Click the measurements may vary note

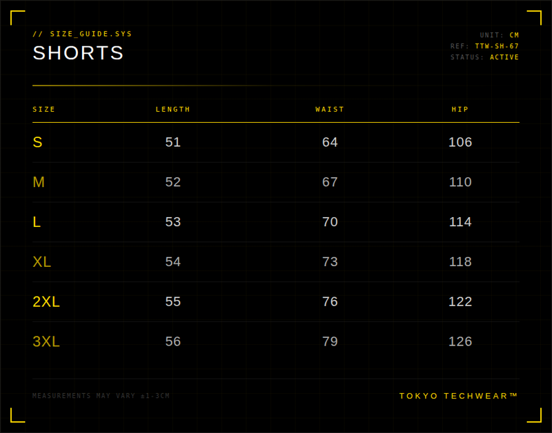point(101,396)
